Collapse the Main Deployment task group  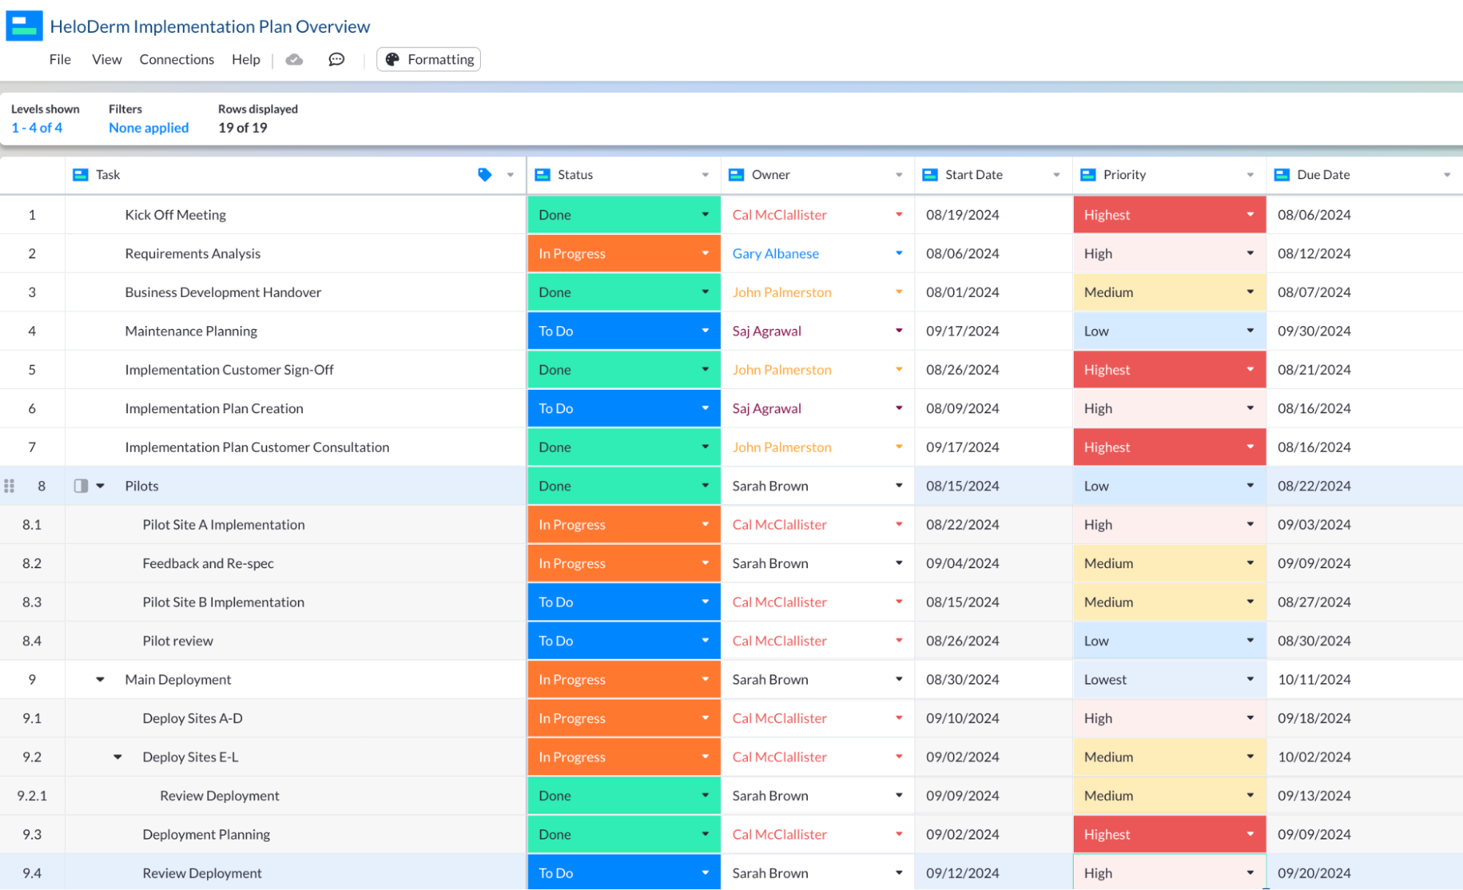pyautogui.click(x=100, y=679)
